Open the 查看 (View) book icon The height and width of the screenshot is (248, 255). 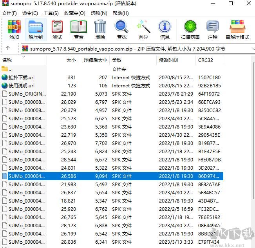click(79, 29)
